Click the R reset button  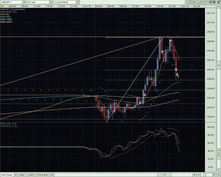pos(219,175)
